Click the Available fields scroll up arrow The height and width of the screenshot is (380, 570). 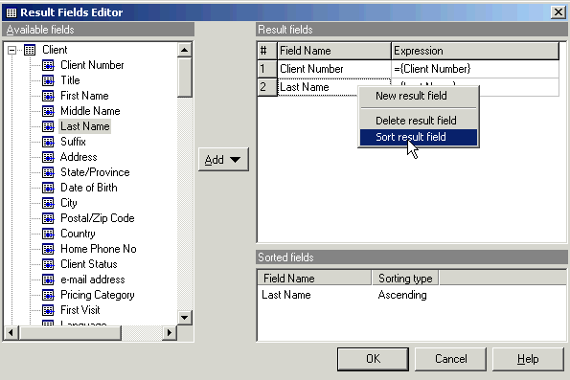click(x=185, y=50)
